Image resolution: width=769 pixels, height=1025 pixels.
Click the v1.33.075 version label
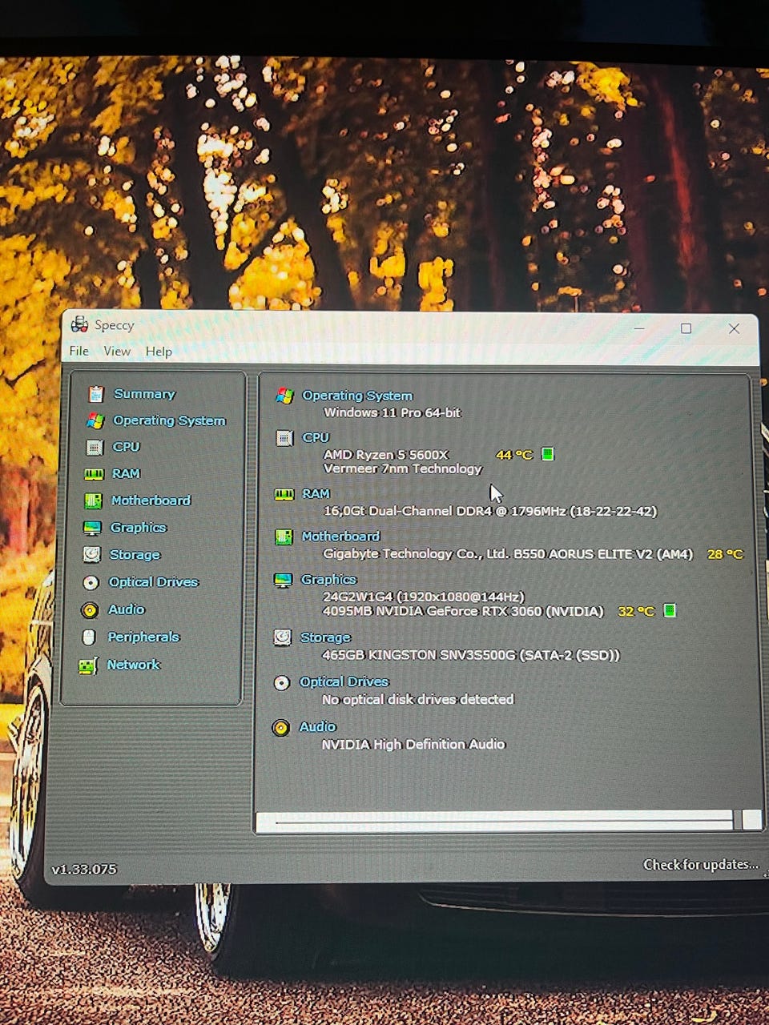84,870
